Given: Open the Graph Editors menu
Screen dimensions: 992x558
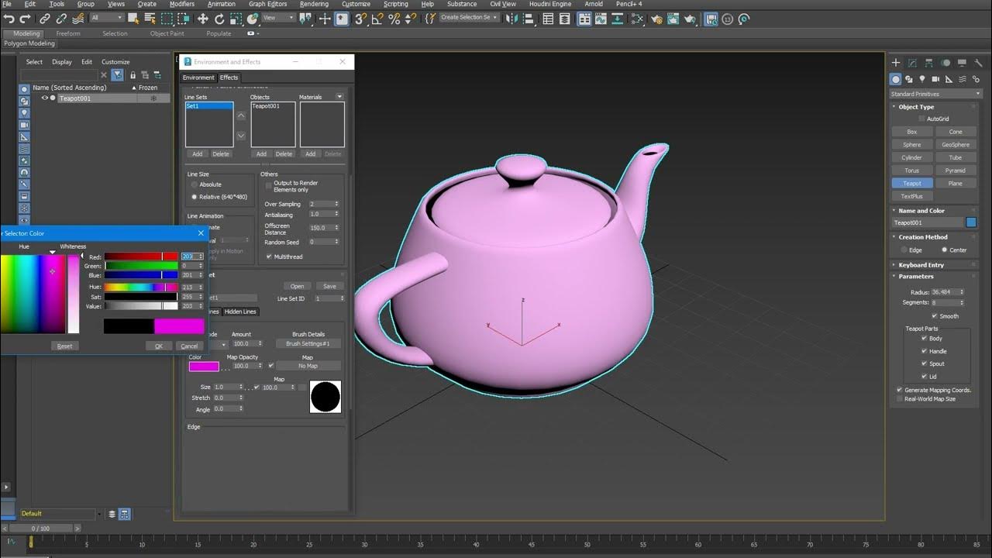Looking at the screenshot, I should click(x=267, y=4).
